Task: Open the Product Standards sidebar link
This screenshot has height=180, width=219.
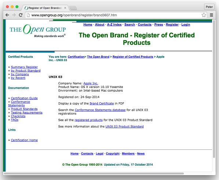Action: tap(24, 109)
